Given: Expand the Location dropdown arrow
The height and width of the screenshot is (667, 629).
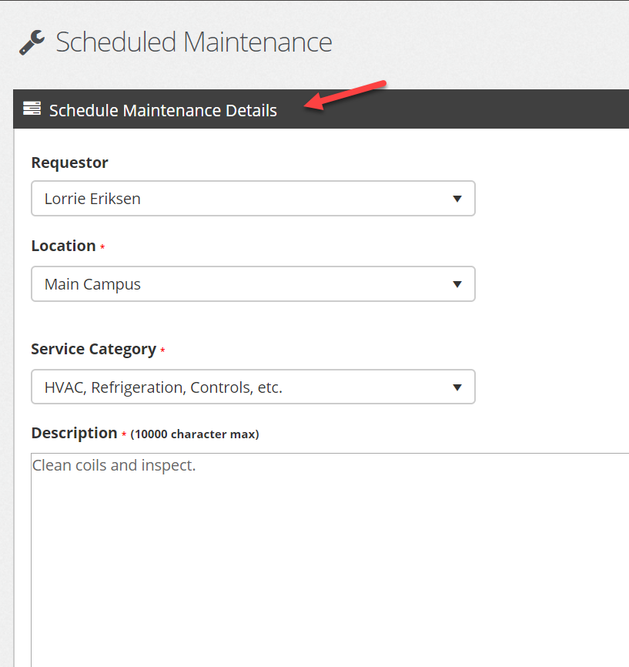Looking at the screenshot, I should coord(457,284).
